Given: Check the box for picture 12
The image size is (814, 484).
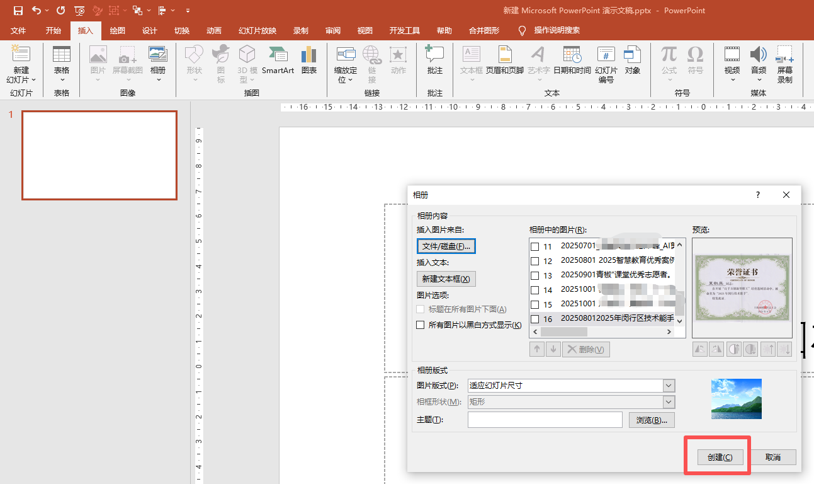Looking at the screenshot, I should (x=534, y=261).
